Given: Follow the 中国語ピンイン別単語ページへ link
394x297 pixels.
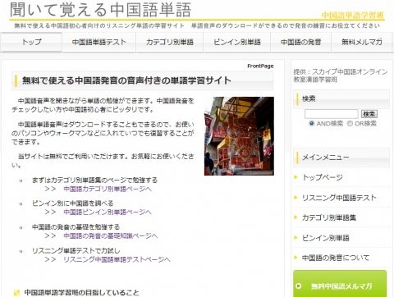Looking at the screenshot, I should coord(108,212).
